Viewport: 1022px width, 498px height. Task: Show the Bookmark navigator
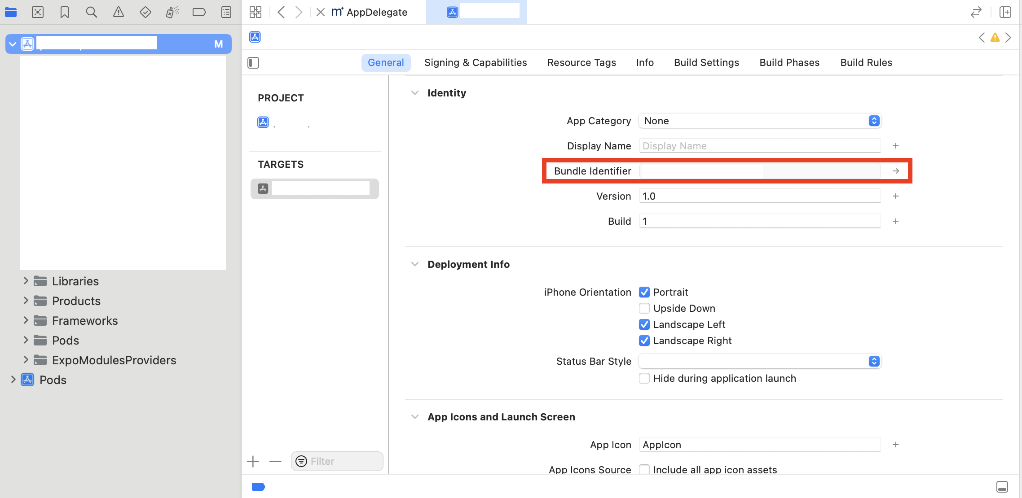(x=65, y=12)
